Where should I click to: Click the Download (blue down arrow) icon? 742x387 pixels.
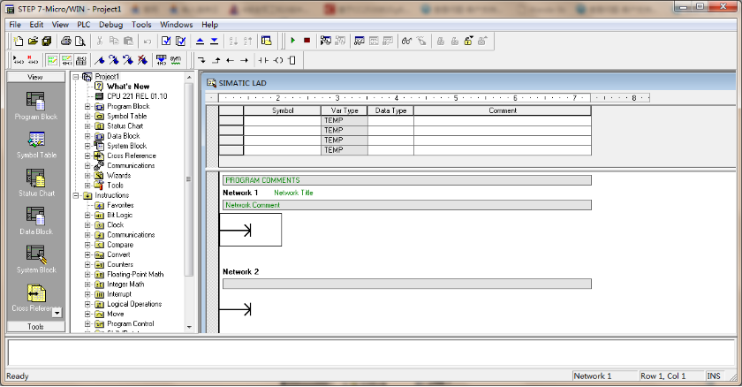click(216, 41)
